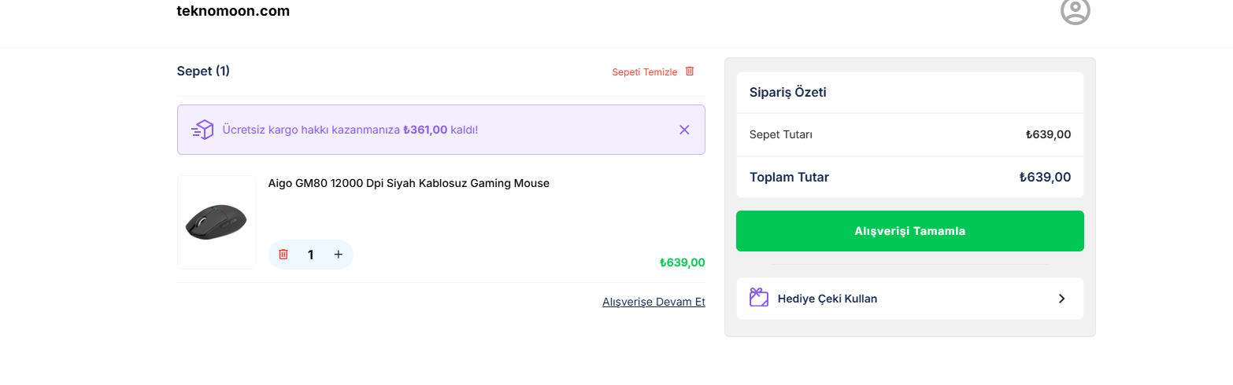The height and width of the screenshot is (385, 1233).
Task: Click the green product price ₺639,00
Action: point(682,262)
